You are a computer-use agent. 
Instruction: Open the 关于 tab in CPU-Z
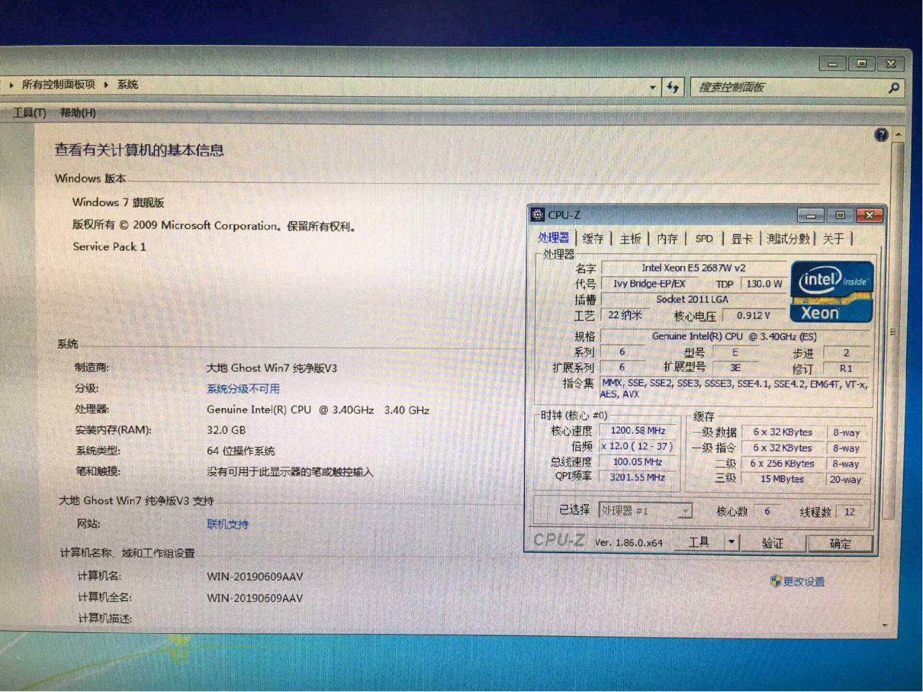click(x=833, y=238)
